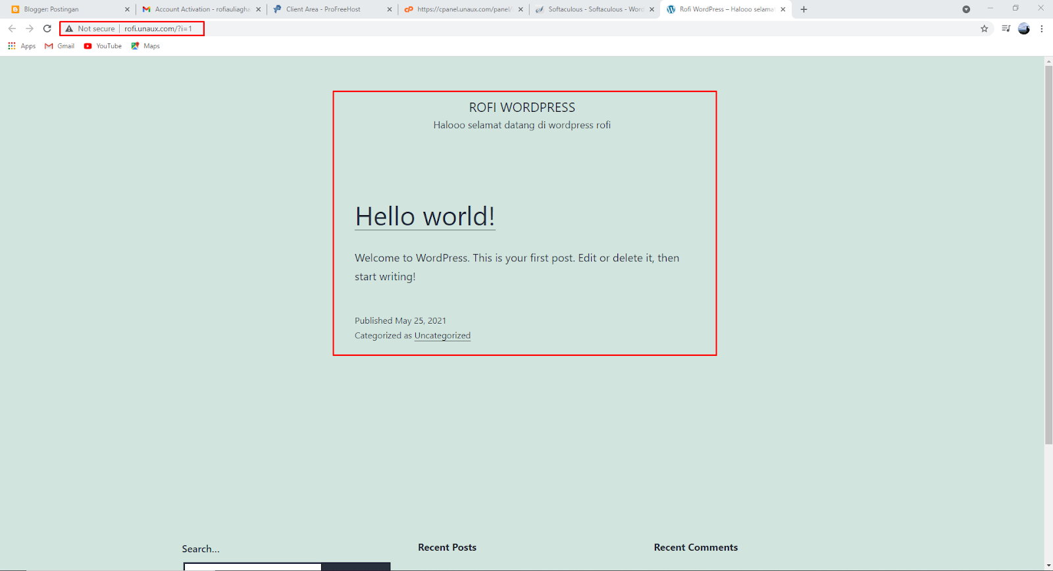Close the cpanel.unaux.com tab
This screenshot has height=571, width=1053.
pos(521,9)
